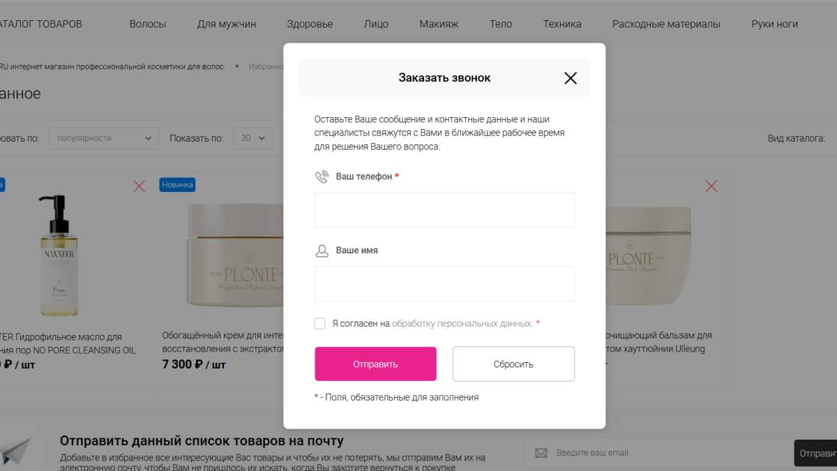The height and width of the screenshot is (471, 837).
Task: Click the user silhouette icon
Action: (x=322, y=251)
